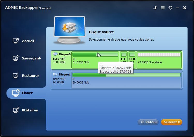
Task: Click the 'Disque source' heading
Action: pos(101,32)
